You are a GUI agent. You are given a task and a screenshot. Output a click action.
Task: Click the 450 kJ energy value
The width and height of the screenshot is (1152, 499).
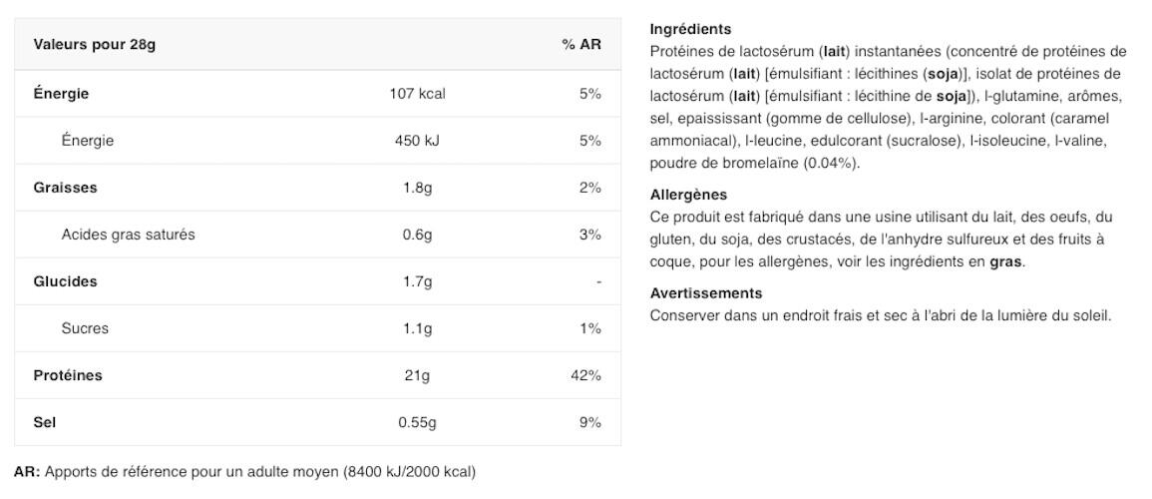[x=417, y=141]
